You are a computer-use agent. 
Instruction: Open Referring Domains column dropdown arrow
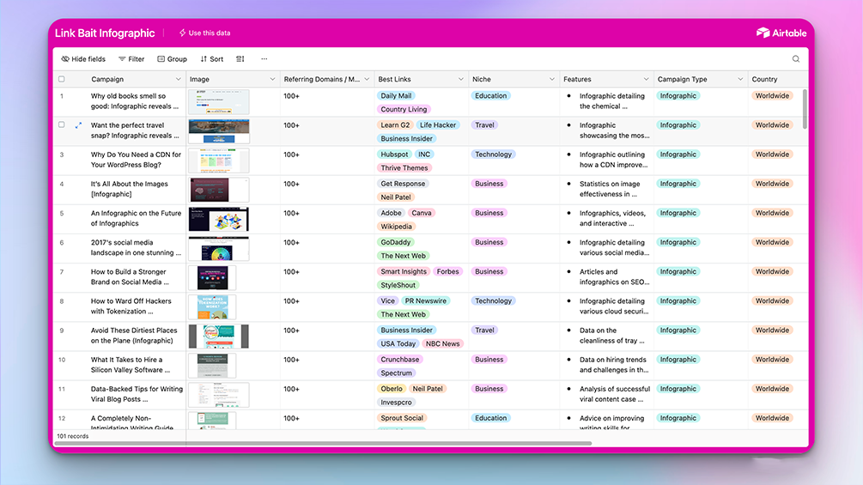click(367, 79)
